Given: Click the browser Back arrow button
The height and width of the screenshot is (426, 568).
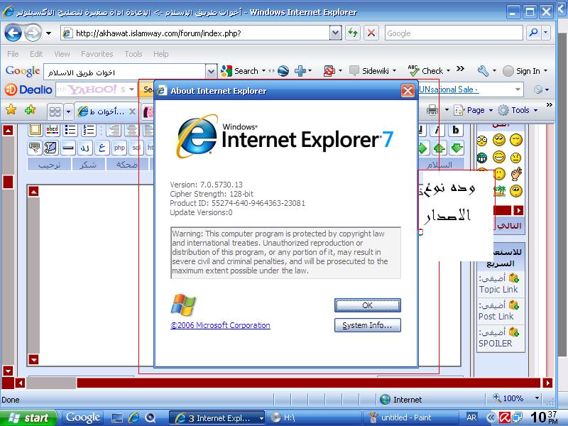Looking at the screenshot, I should [x=13, y=33].
